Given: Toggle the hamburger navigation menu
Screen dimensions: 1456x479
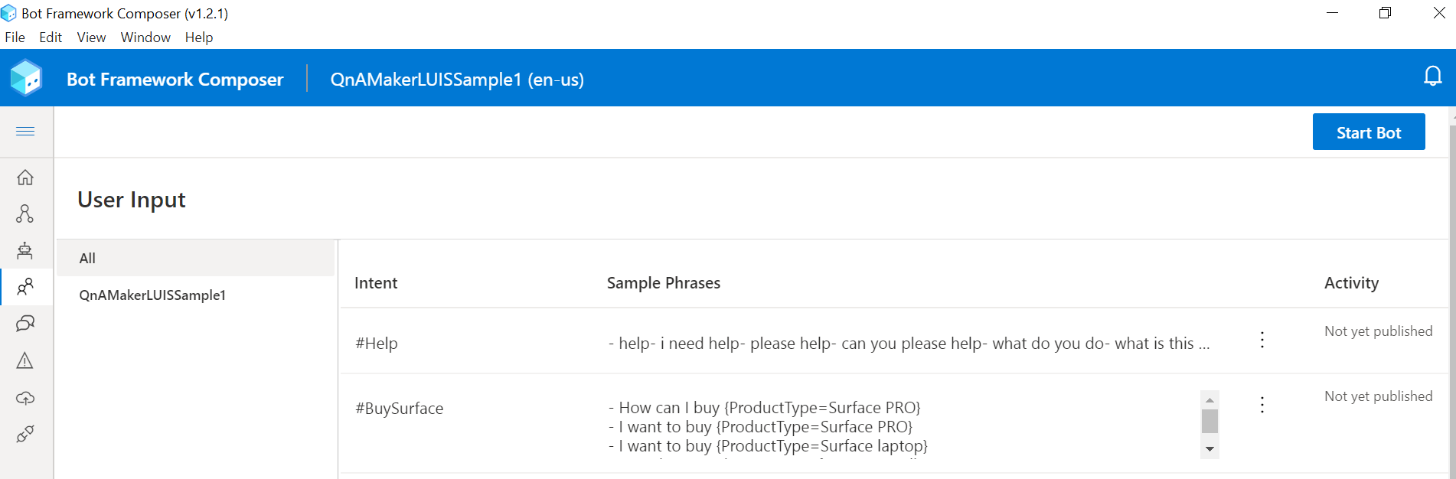Looking at the screenshot, I should click(25, 132).
